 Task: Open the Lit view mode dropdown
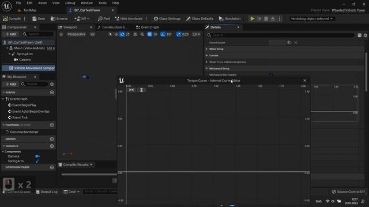tap(92, 34)
